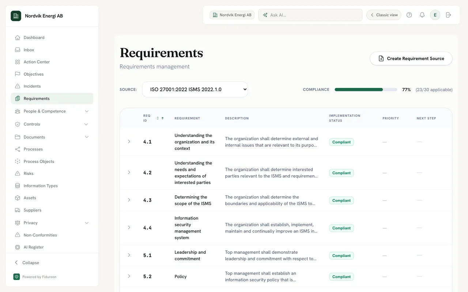The width and height of the screenshot is (468, 292).
Task: Click the Create Requirement Source button
Action: [x=411, y=58]
